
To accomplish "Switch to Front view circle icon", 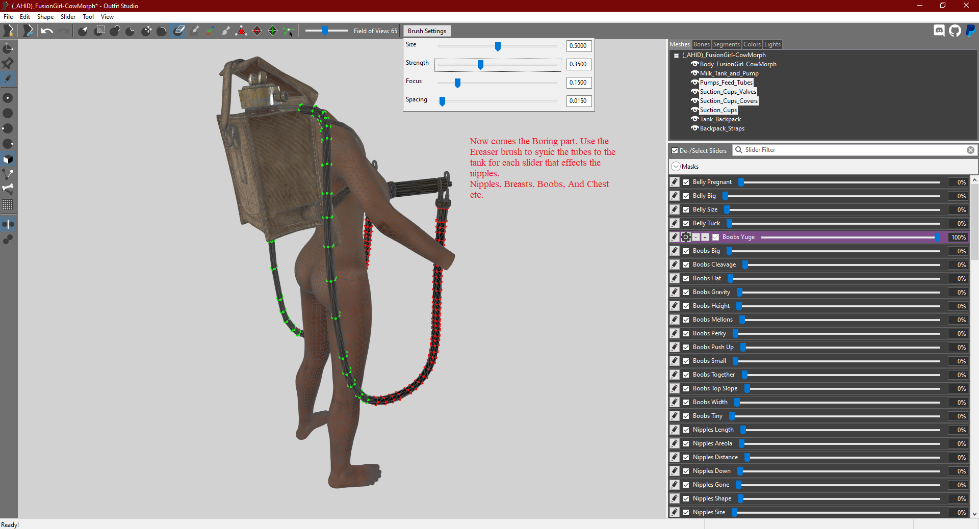I will tap(8, 98).
